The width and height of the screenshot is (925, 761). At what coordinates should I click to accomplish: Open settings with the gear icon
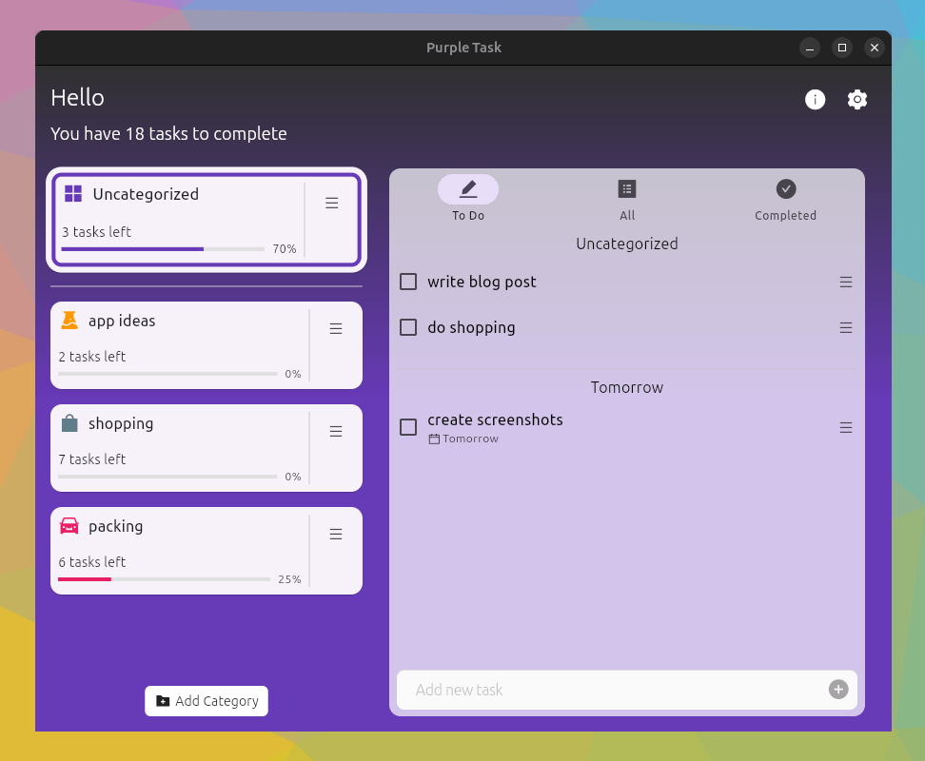tap(857, 99)
